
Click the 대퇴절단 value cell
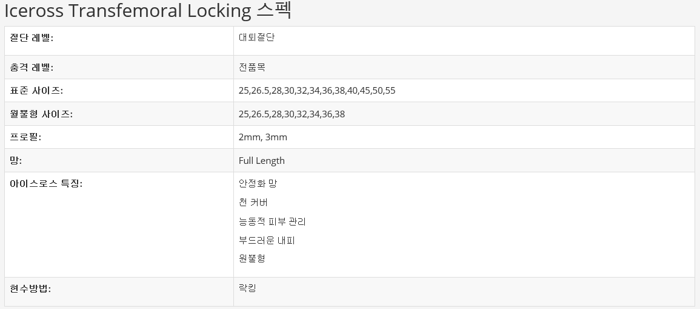point(257,37)
